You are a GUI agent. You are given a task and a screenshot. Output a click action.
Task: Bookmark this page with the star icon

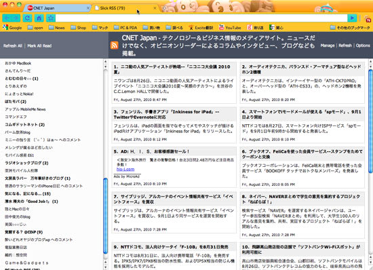point(51,18)
